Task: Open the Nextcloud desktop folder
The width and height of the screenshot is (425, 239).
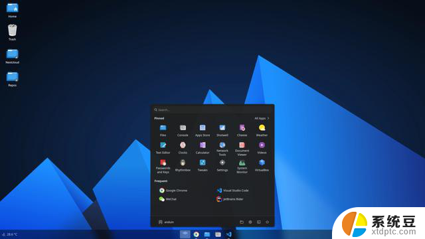Action: point(12,56)
